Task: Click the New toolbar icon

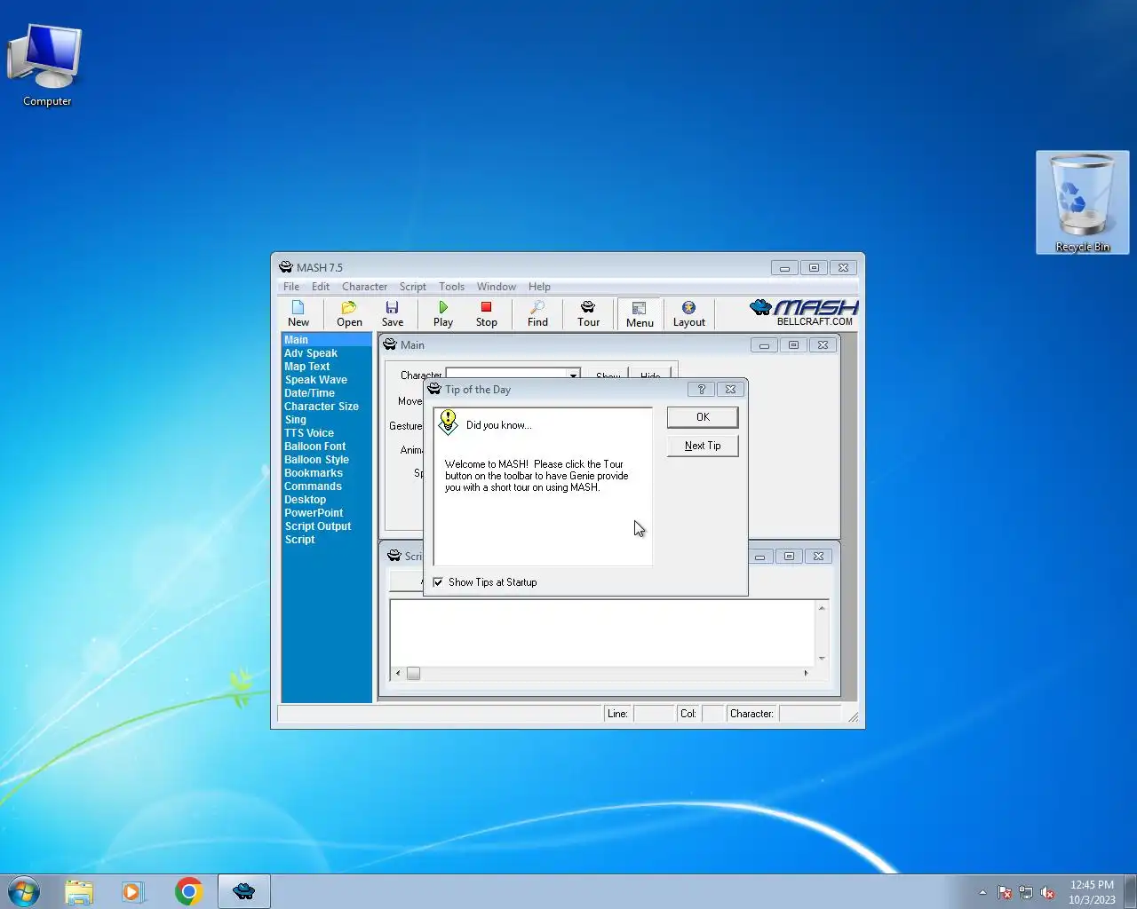Action: click(298, 313)
